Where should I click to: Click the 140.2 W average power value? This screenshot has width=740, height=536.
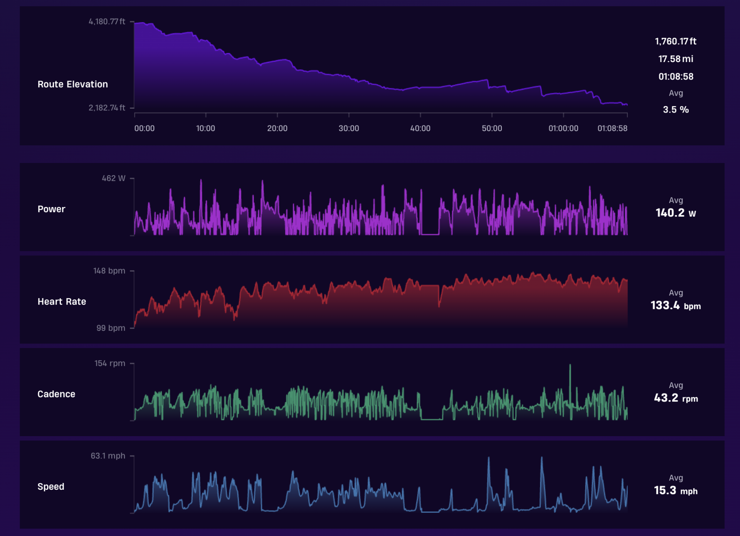coord(676,213)
